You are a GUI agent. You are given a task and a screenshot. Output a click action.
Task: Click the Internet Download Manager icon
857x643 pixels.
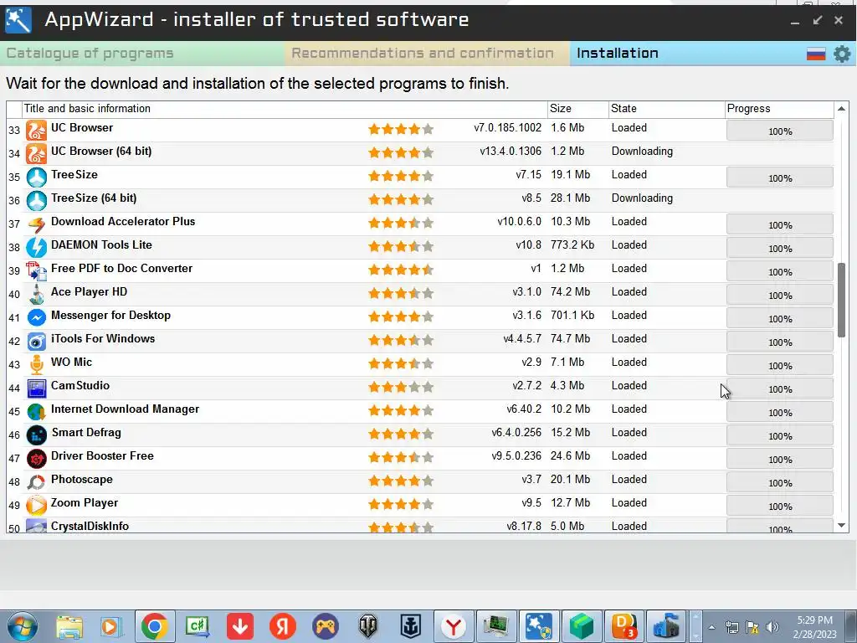(37, 412)
